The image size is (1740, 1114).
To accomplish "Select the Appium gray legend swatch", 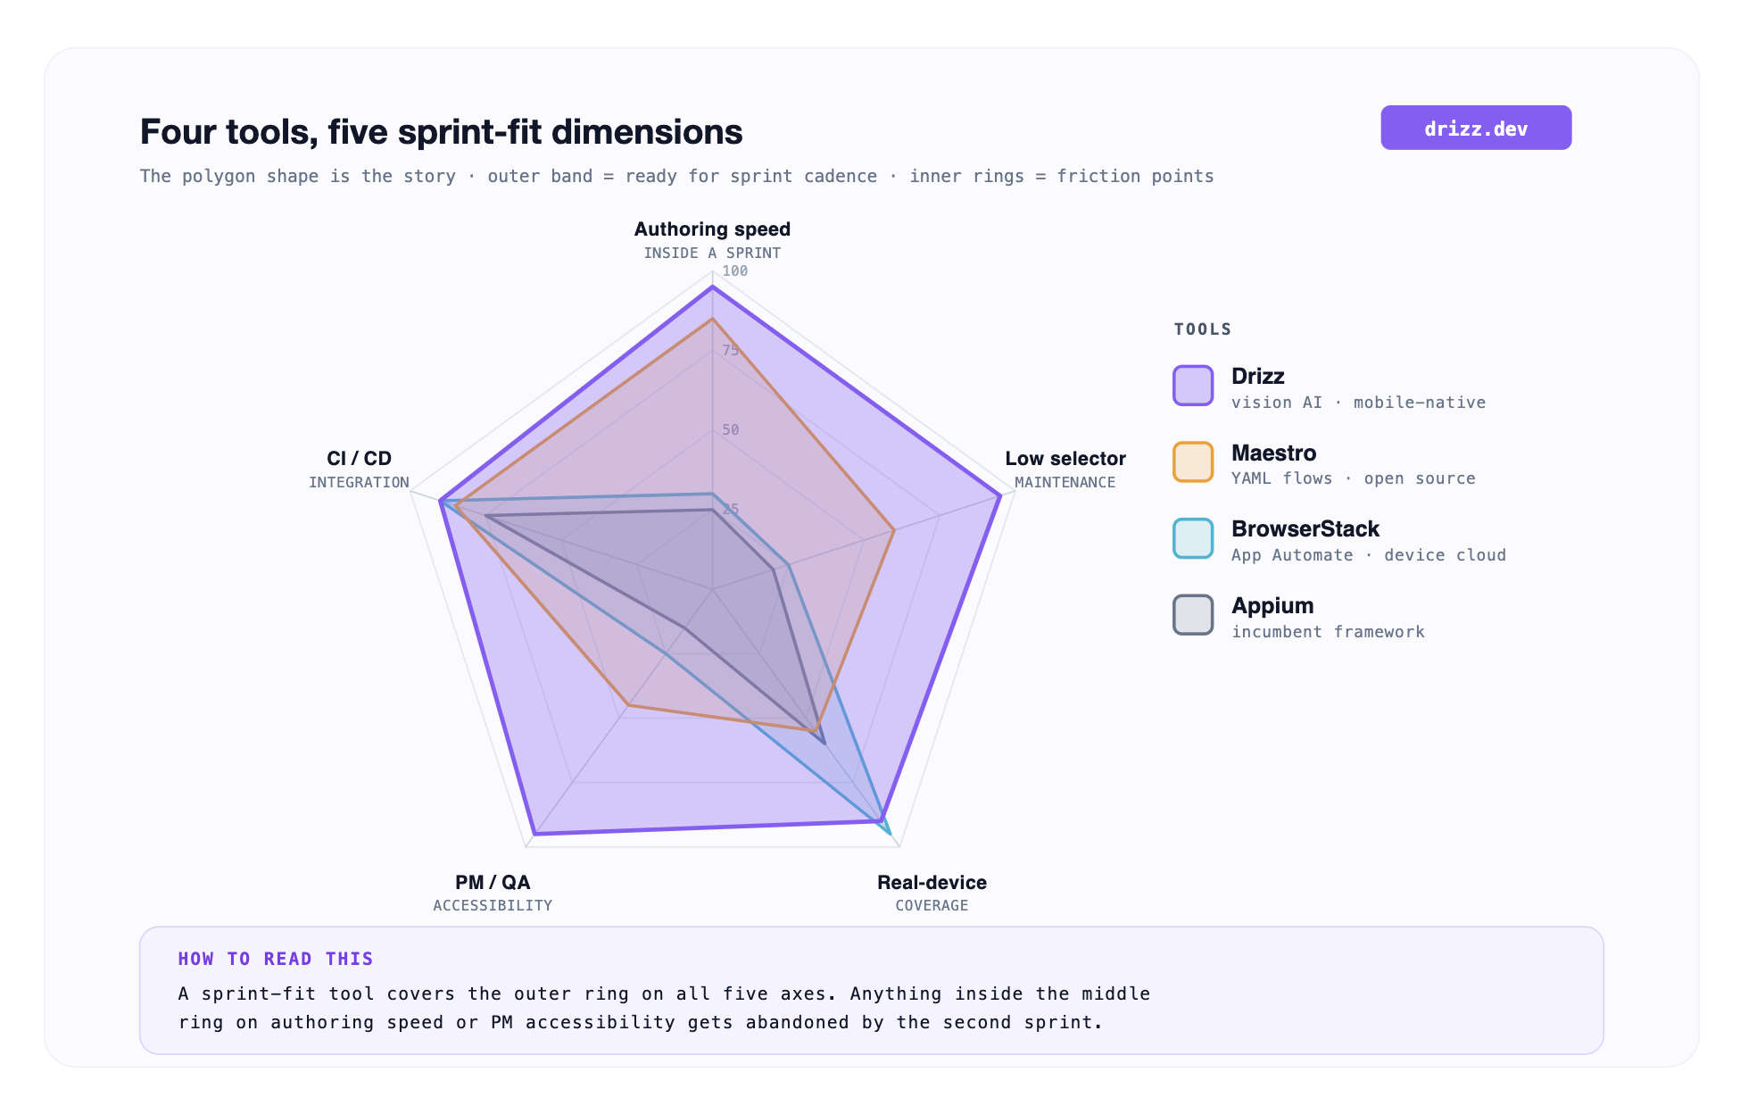I will pyautogui.click(x=1193, y=615).
